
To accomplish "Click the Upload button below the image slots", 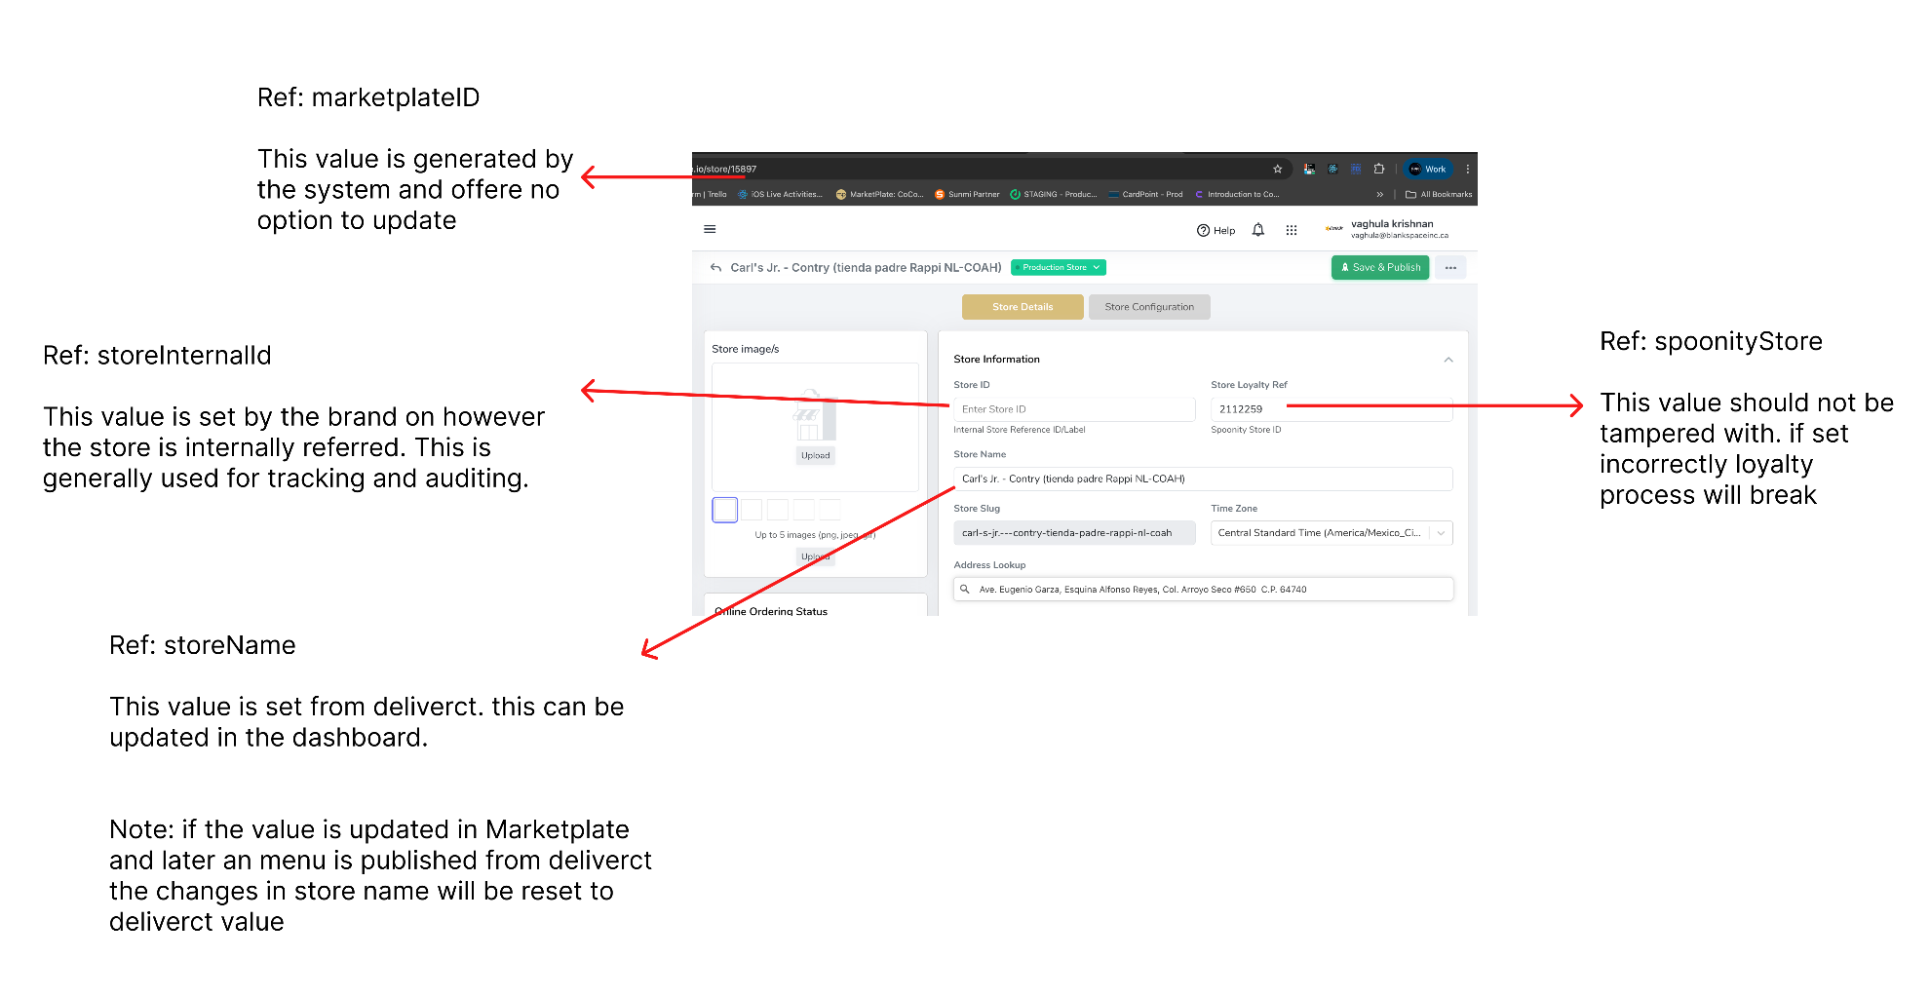I will click(x=816, y=556).
